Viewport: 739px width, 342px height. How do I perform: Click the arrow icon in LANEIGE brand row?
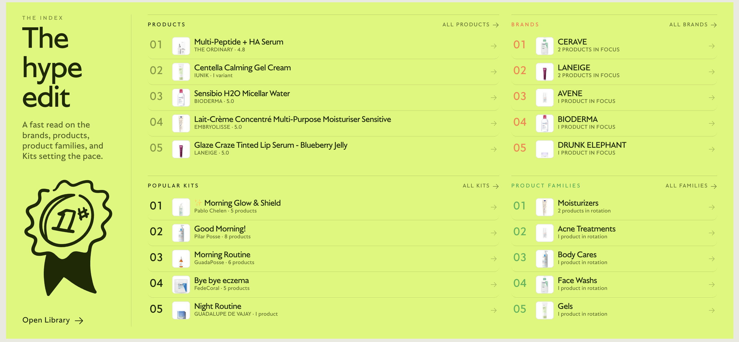point(711,72)
